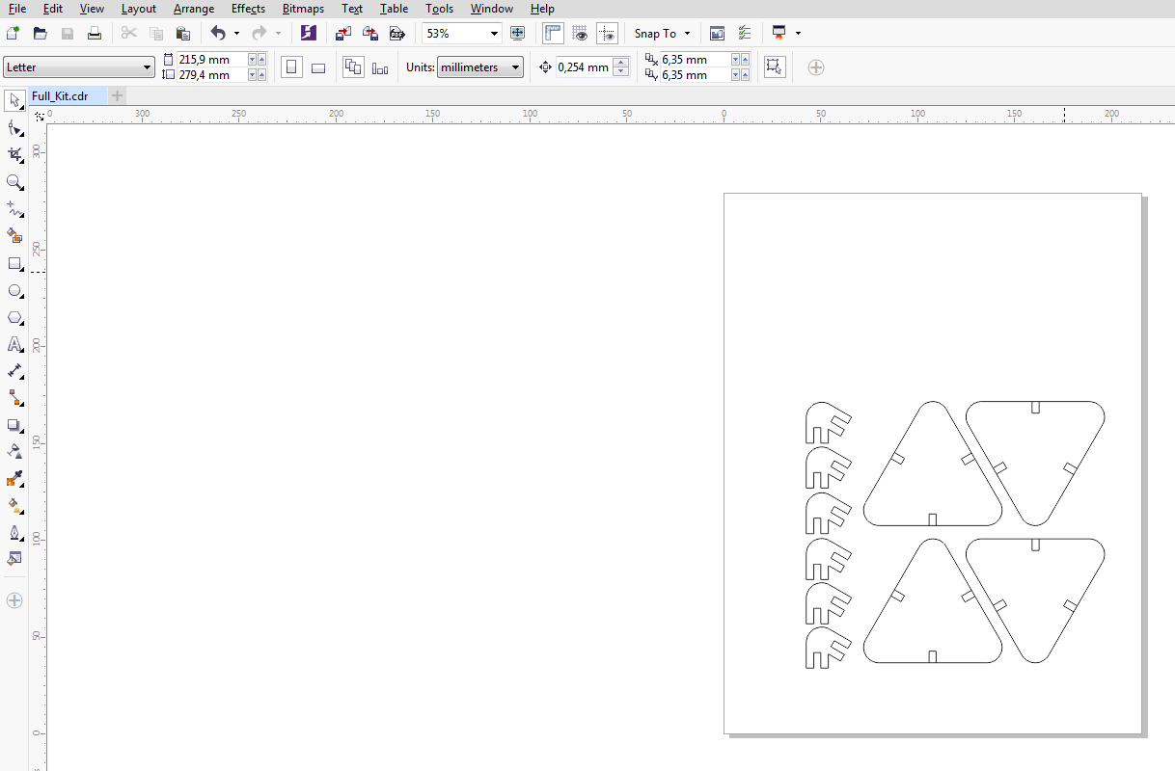
Task: Select the Transparency tool
Action: pos(14,450)
